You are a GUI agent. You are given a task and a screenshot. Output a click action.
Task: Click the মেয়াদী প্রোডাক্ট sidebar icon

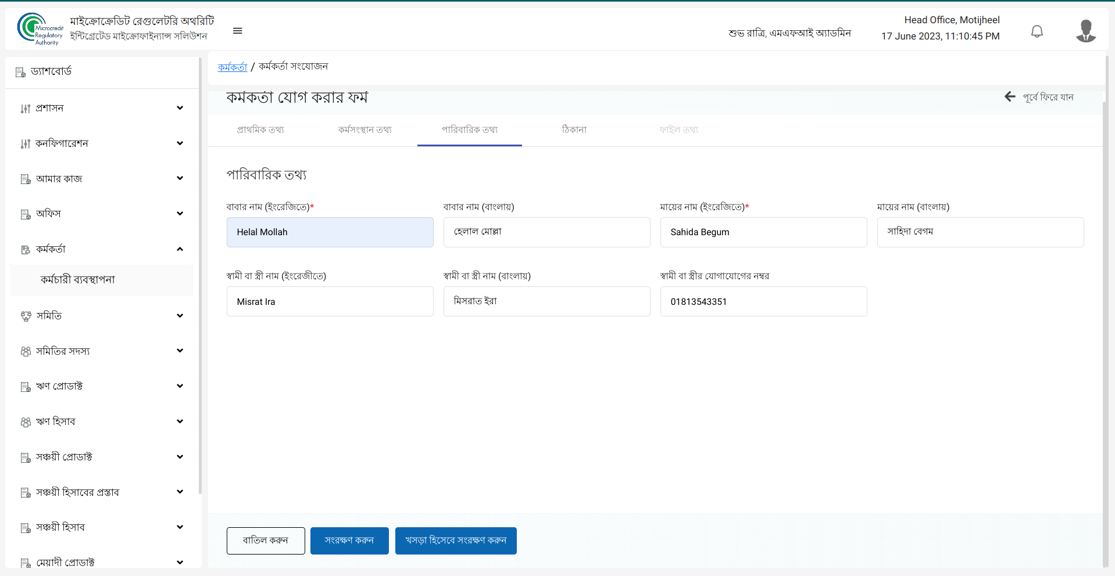coord(26,563)
